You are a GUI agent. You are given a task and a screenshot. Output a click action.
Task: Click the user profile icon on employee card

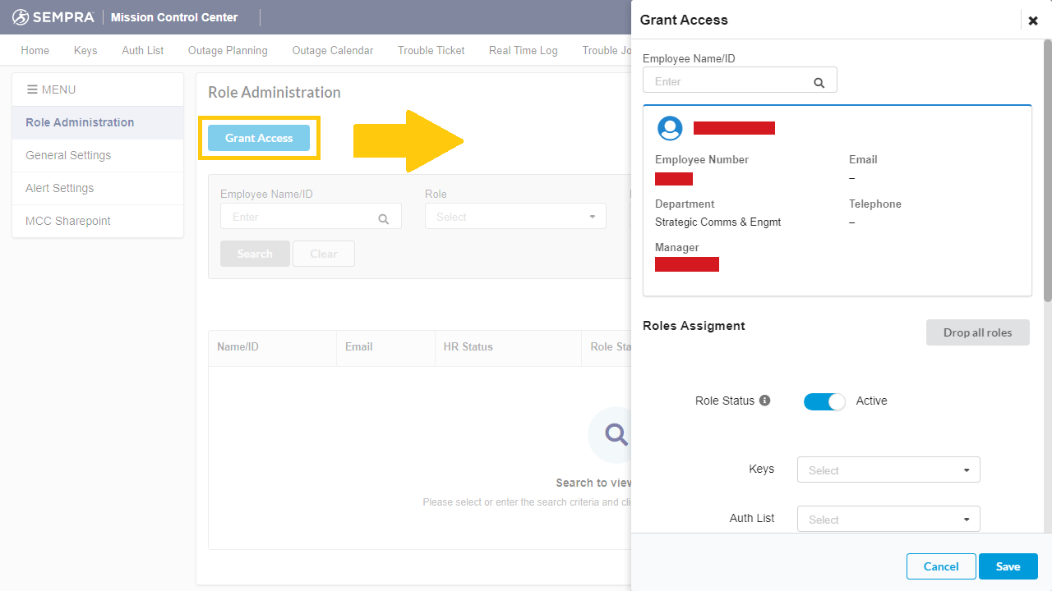pyautogui.click(x=670, y=128)
